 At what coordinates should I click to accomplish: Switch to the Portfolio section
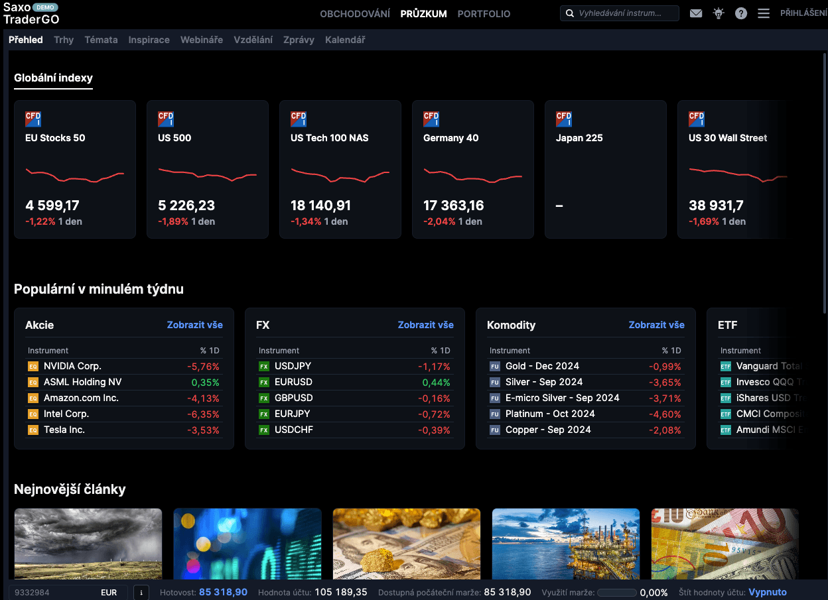[484, 13]
